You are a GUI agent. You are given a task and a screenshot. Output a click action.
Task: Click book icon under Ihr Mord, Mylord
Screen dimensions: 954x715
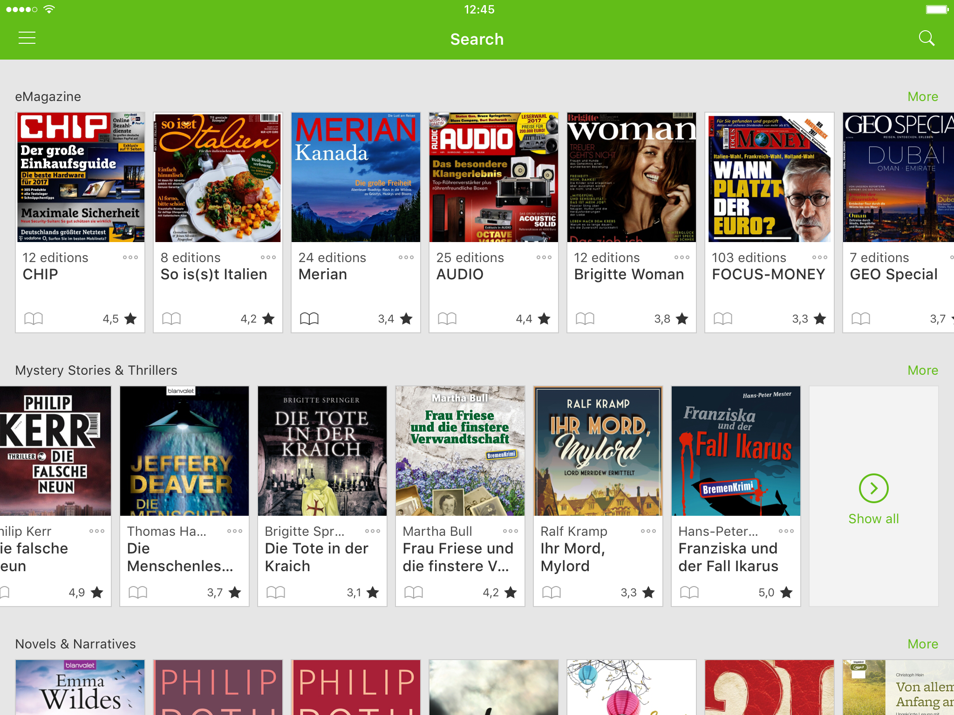pyautogui.click(x=552, y=593)
